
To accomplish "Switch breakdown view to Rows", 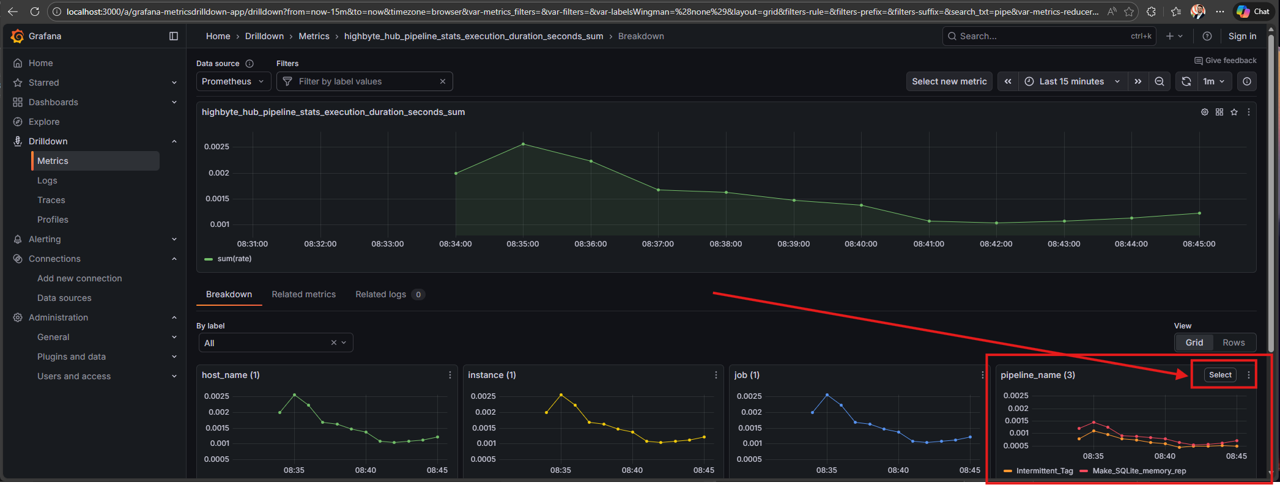I will pos(1233,342).
